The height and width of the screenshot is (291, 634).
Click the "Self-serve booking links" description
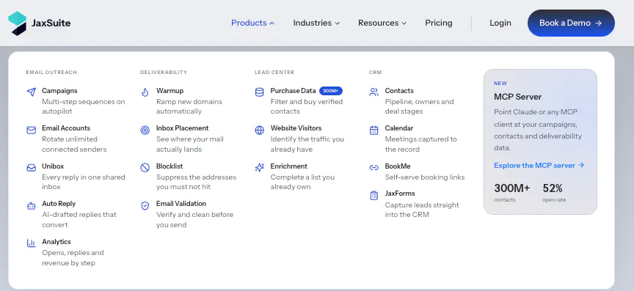[425, 177]
